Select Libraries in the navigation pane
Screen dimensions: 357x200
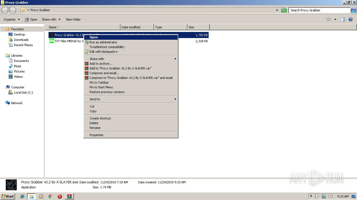click(x=17, y=56)
